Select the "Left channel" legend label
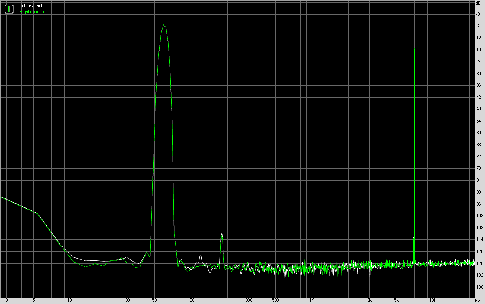Viewport: 485px width, 304px height. click(x=31, y=6)
